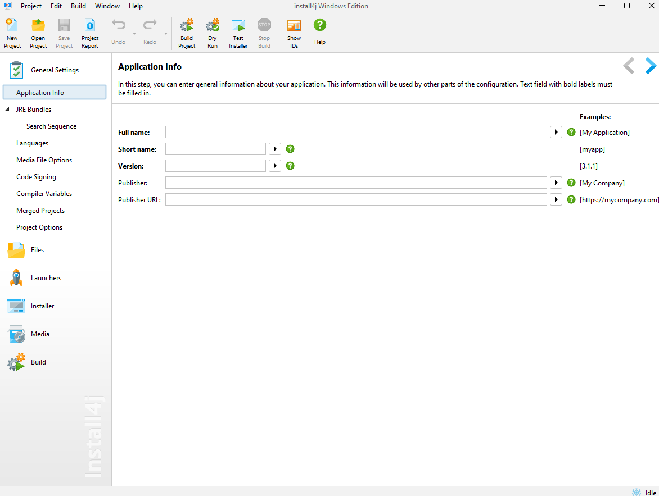Click the install4j app icon in title bar
Screen dimensions: 659x496
(x=7, y=6)
